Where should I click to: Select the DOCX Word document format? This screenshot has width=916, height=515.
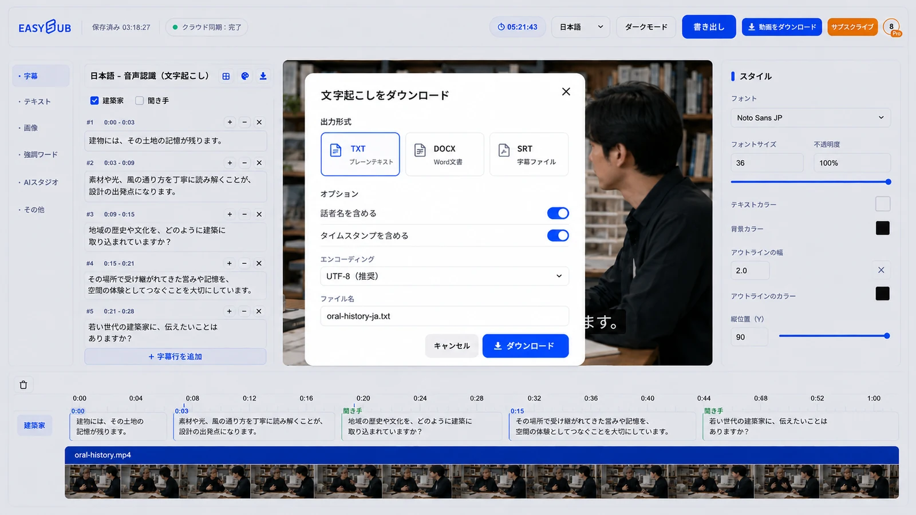[445, 154]
